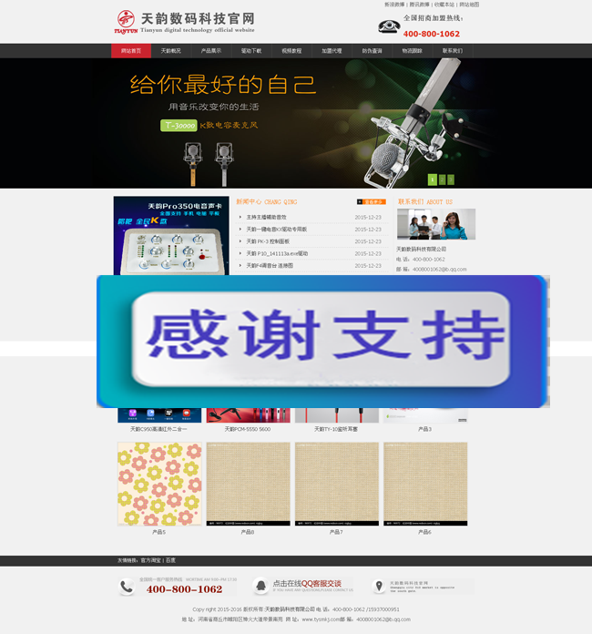Open the 天韵C950高清红外二合一 product link

[158, 429]
